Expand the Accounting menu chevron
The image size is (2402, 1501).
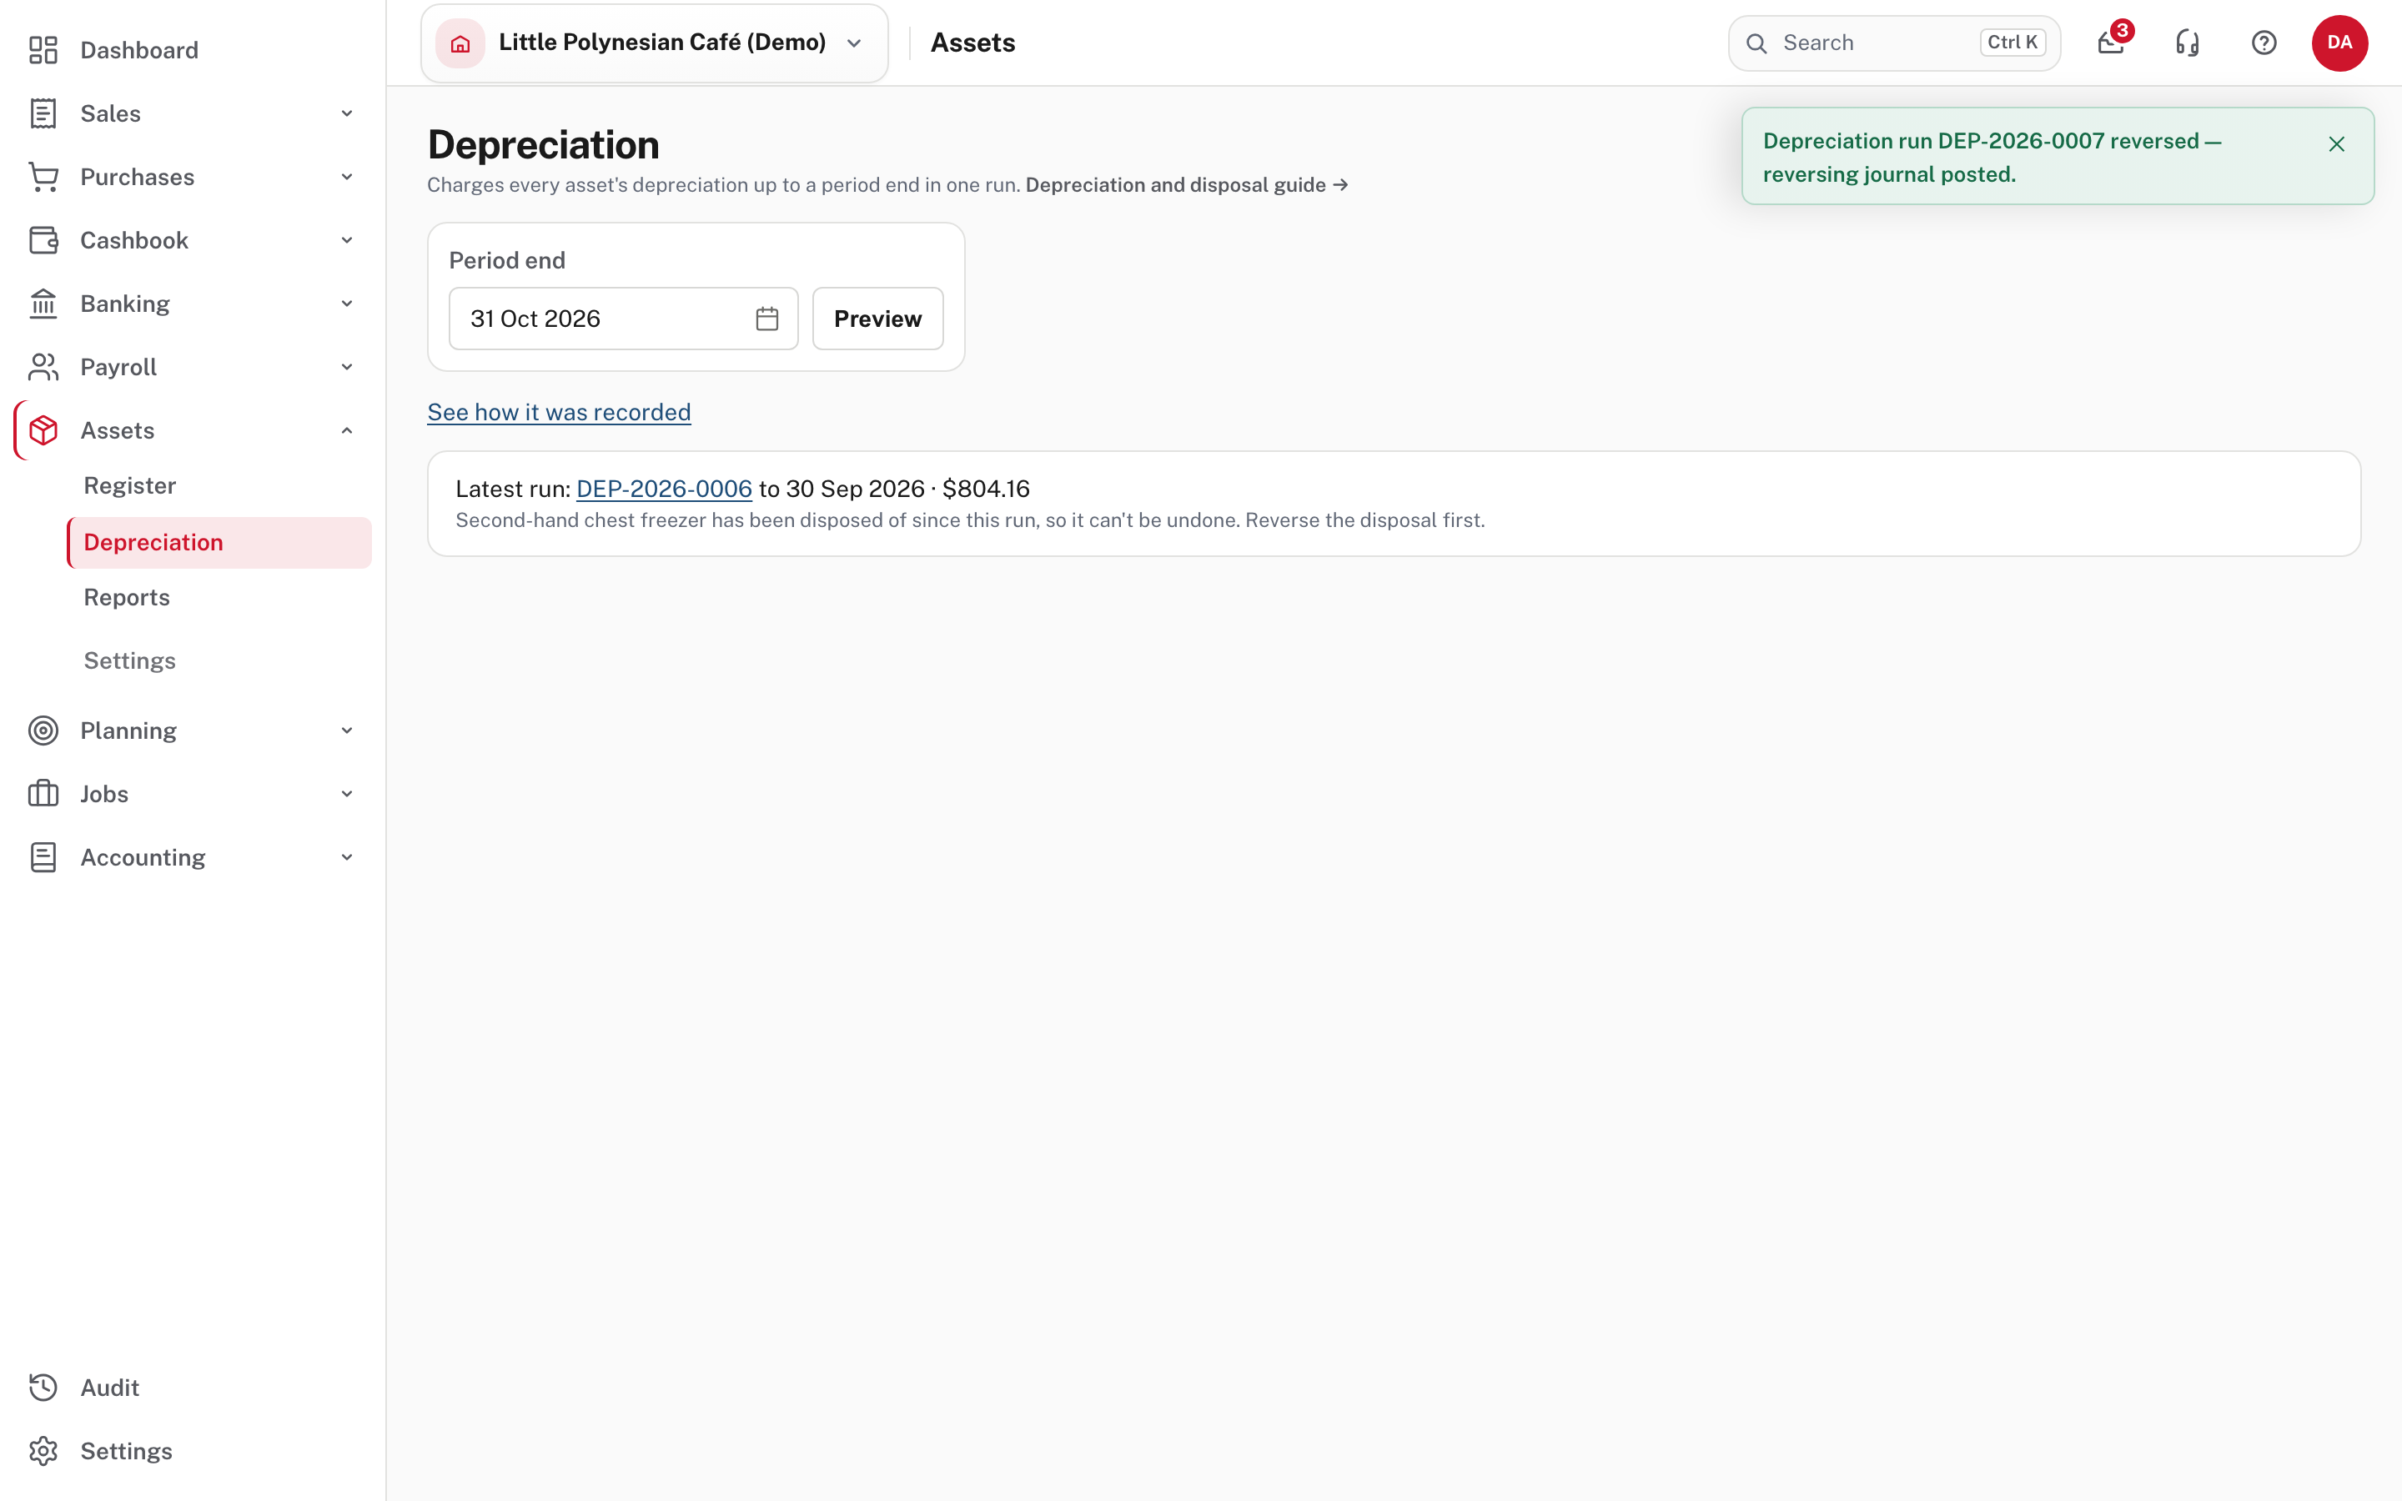(x=348, y=858)
